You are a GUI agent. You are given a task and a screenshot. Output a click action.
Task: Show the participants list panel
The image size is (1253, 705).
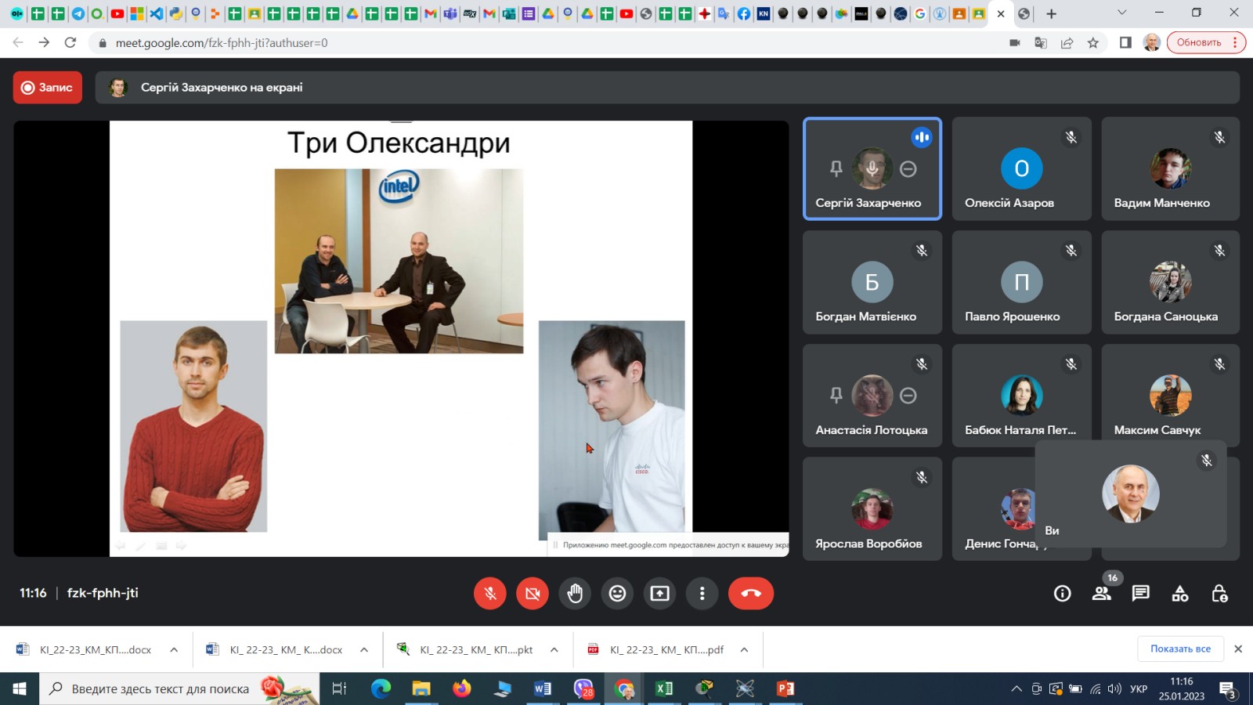(x=1101, y=594)
